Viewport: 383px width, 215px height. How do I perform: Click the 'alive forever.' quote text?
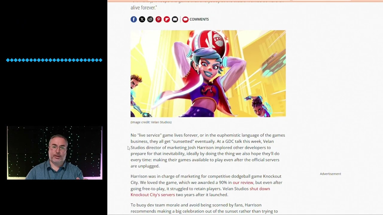pos(144,8)
